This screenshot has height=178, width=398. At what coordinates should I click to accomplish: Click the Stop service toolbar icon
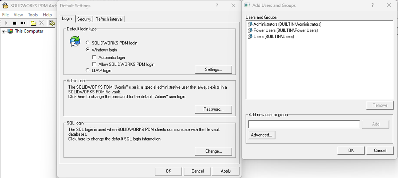coord(15,23)
